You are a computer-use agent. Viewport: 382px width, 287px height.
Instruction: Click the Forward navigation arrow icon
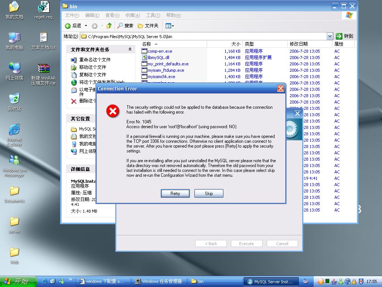94,26
